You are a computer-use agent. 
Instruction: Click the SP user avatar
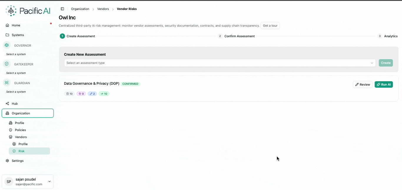tap(9, 182)
